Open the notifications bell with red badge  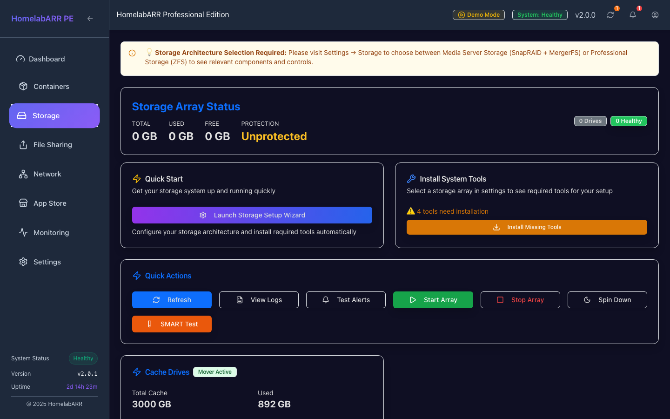[x=632, y=15]
